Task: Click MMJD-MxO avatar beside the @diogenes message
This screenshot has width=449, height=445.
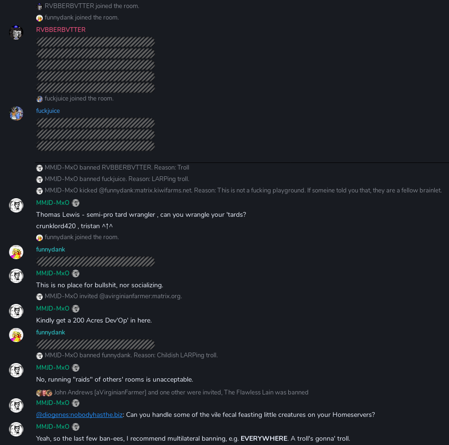Action: coord(16,405)
